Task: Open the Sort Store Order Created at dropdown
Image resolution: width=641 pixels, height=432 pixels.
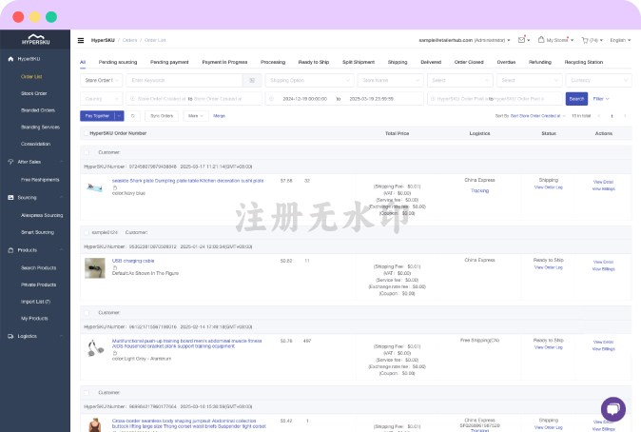Action: 537,116
